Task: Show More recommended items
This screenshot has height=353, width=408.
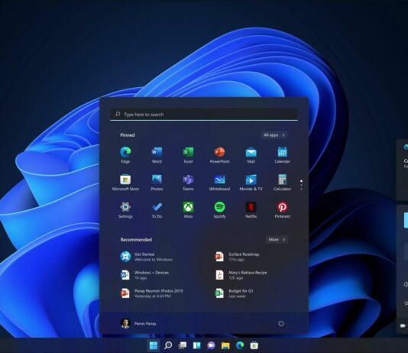Action: pyautogui.click(x=277, y=240)
